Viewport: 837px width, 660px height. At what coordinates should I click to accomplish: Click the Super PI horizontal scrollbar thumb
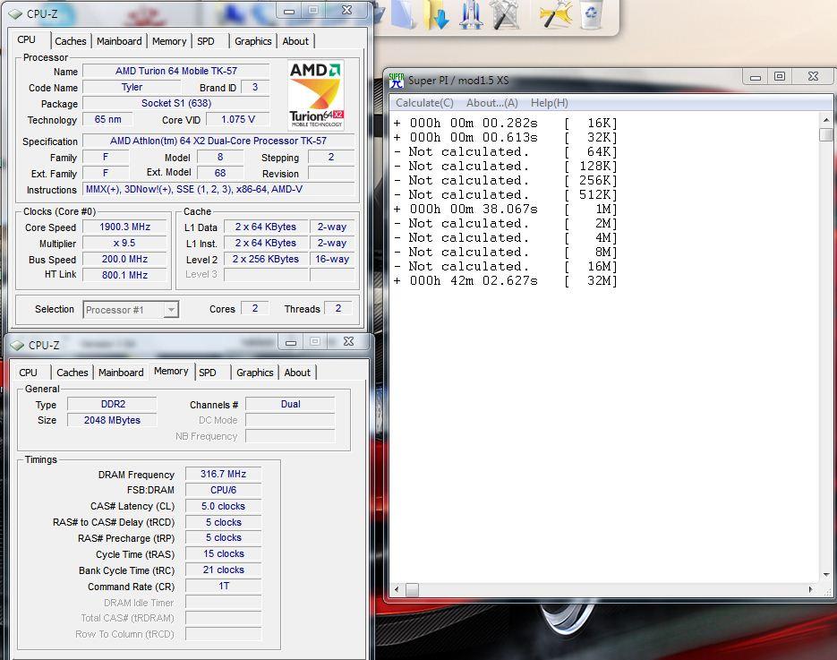point(412,589)
